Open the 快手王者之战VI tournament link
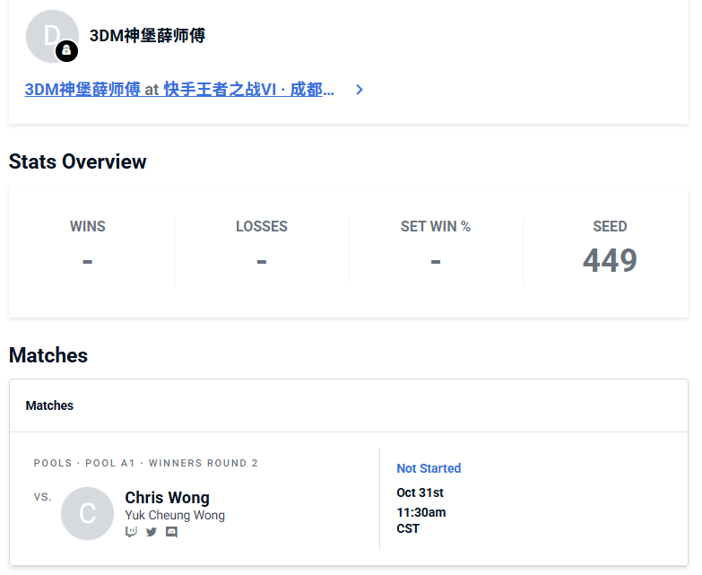702x575 pixels. click(248, 90)
